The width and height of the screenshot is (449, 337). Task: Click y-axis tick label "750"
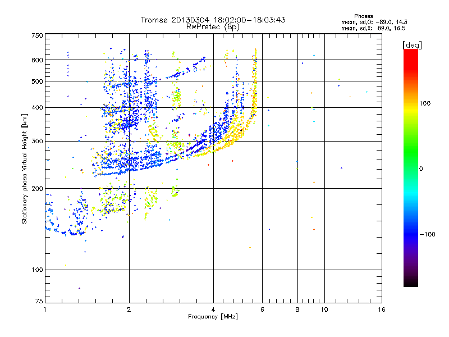point(38,35)
